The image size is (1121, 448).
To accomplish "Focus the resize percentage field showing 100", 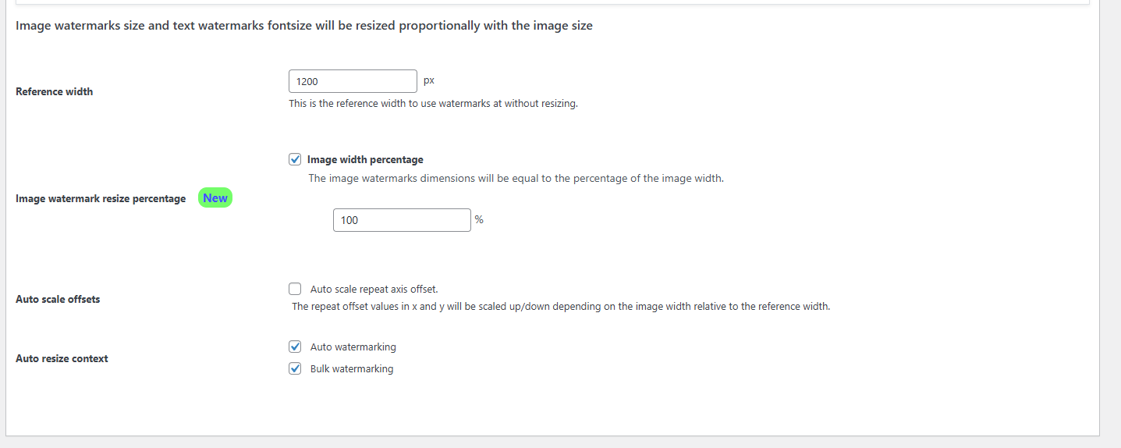I will [x=402, y=220].
